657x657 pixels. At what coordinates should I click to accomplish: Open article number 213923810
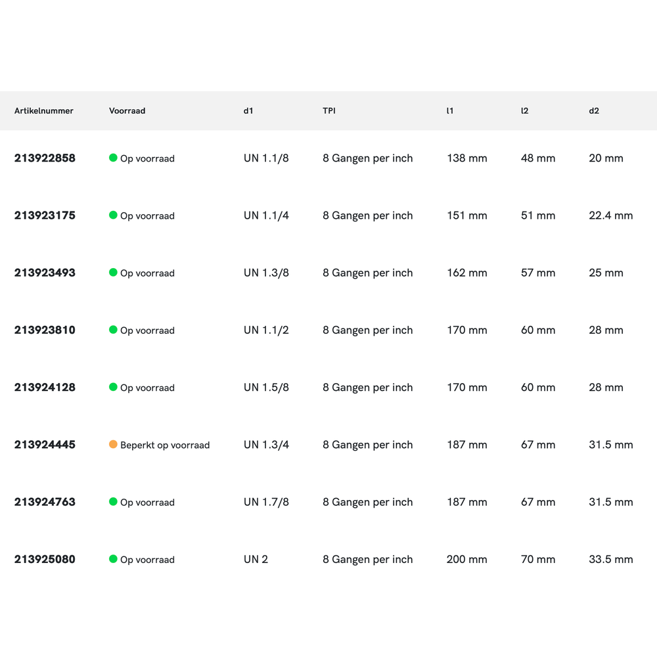point(45,330)
